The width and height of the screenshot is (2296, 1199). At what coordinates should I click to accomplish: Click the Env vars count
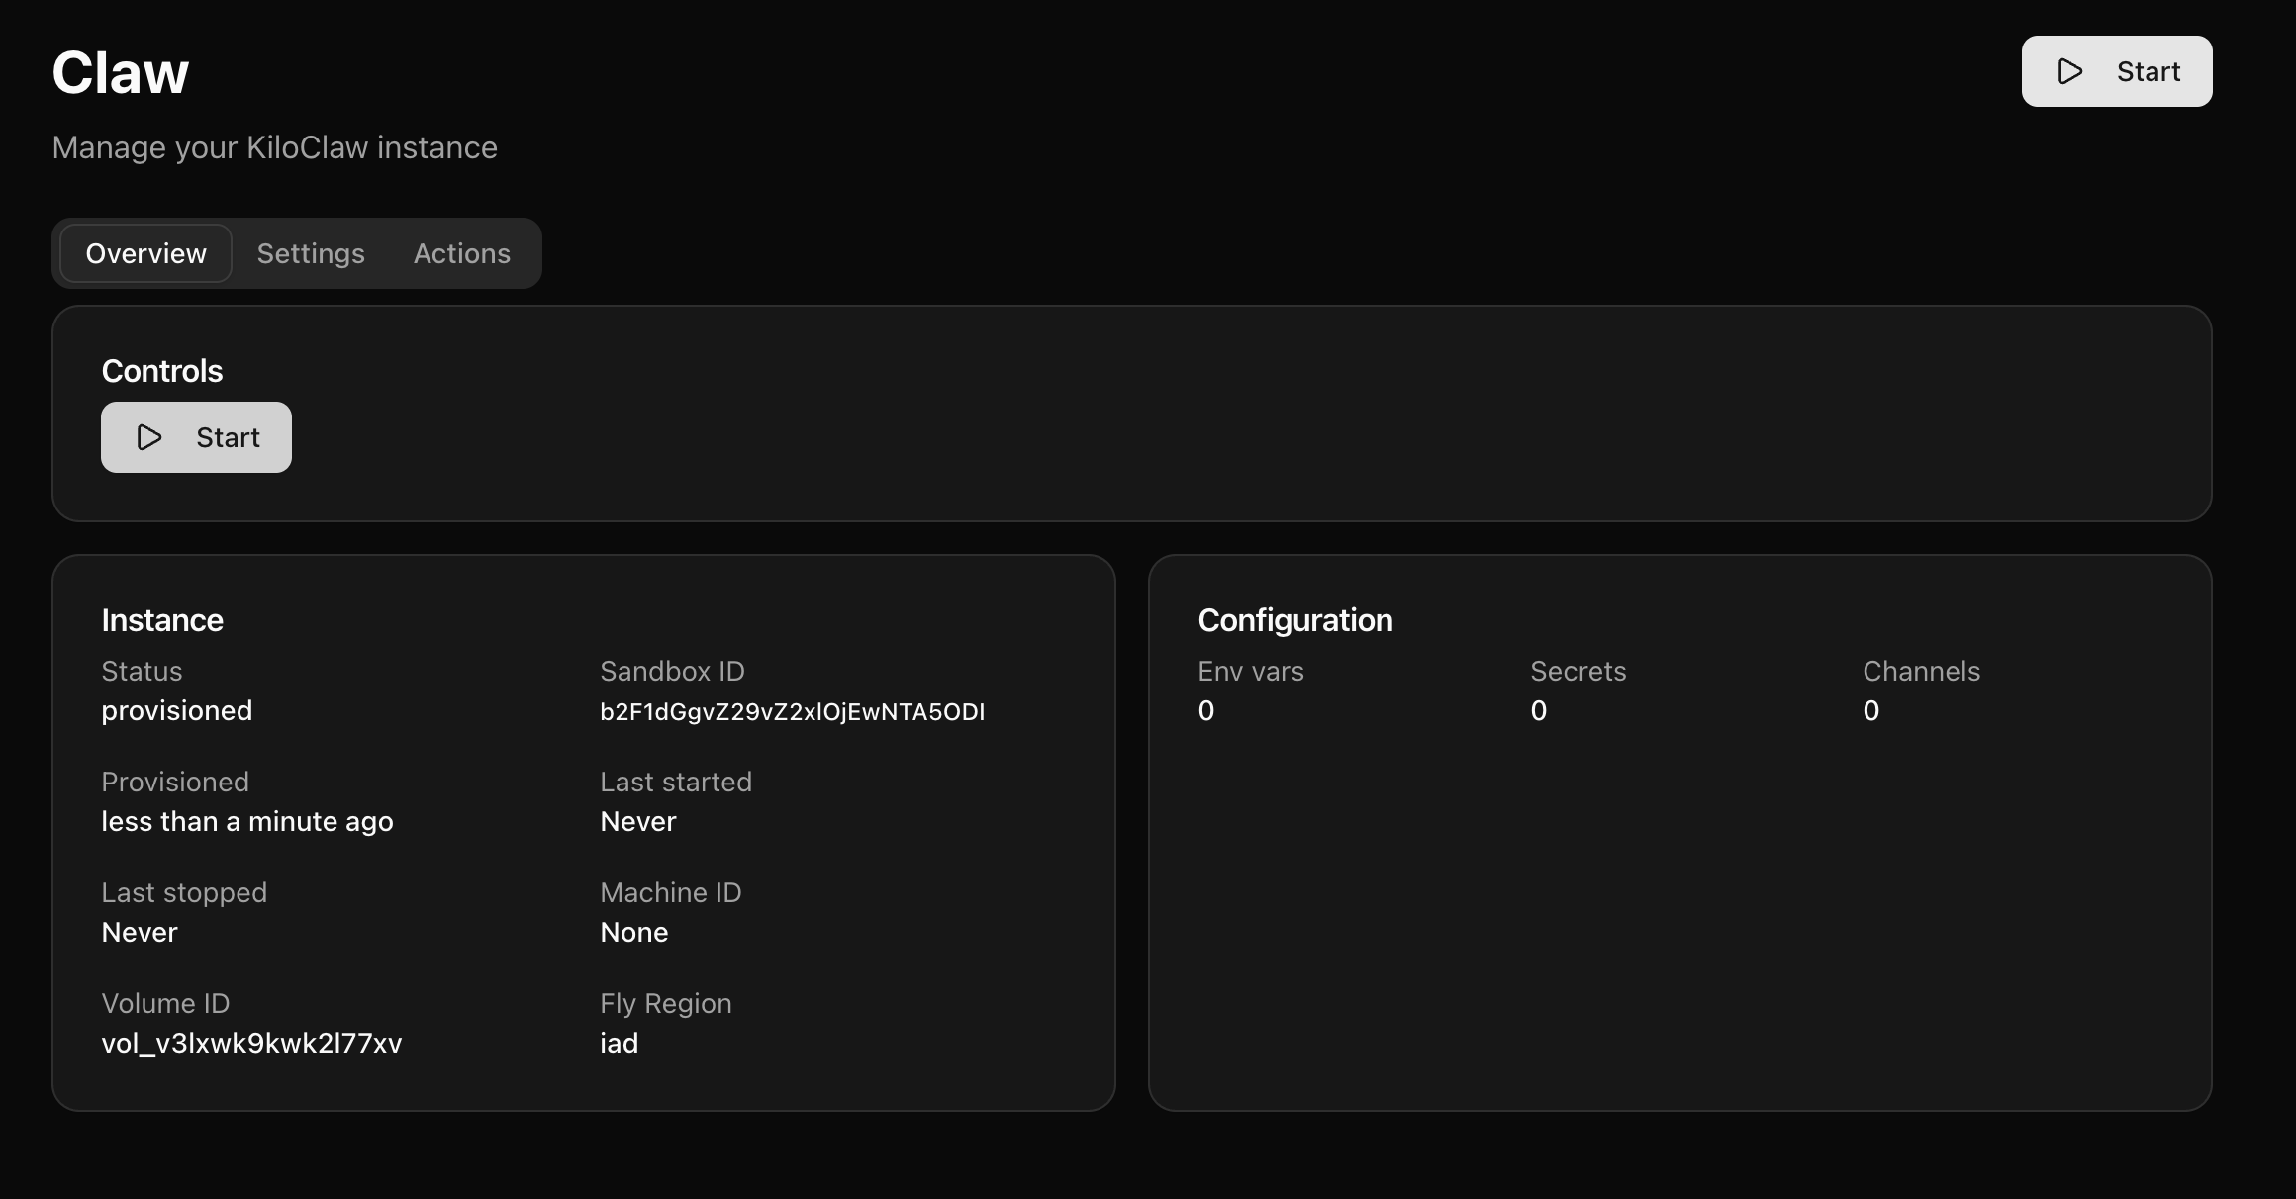pos(1205,710)
